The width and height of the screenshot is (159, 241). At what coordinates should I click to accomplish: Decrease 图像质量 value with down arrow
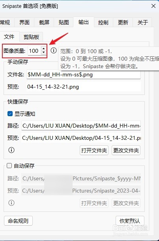point(44,52)
